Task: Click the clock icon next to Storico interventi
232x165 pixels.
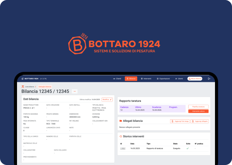Action: [x=121, y=136]
